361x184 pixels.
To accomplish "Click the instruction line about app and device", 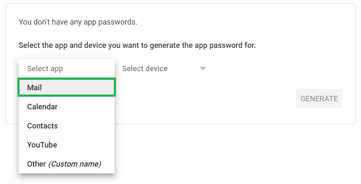I will click(x=137, y=45).
